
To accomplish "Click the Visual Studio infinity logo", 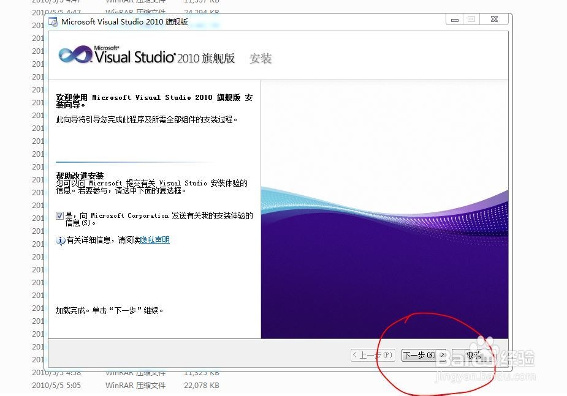I will tap(75, 55).
